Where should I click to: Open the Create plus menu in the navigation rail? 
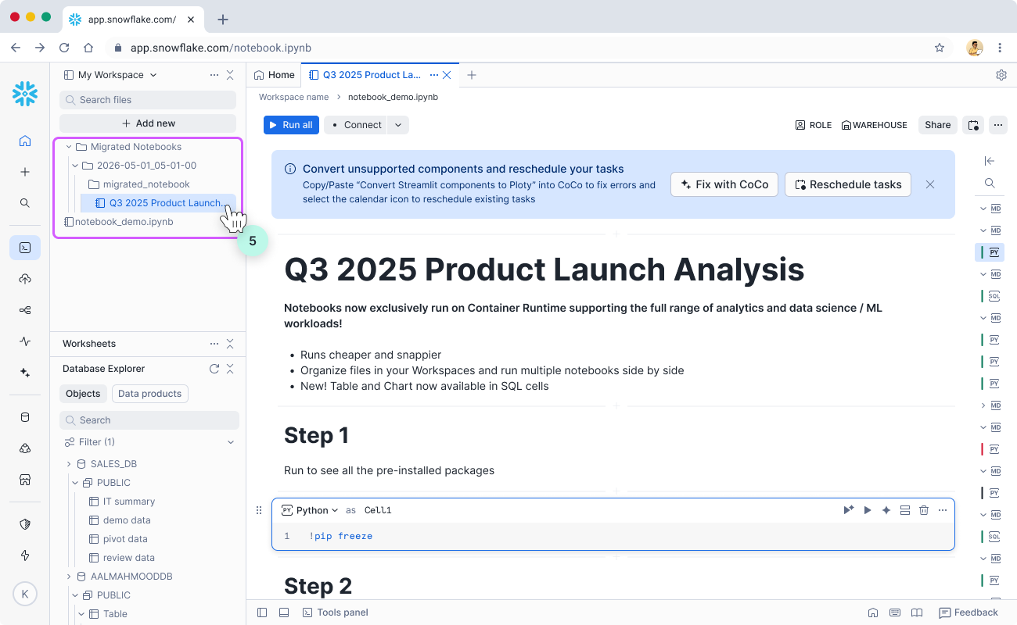(x=25, y=172)
